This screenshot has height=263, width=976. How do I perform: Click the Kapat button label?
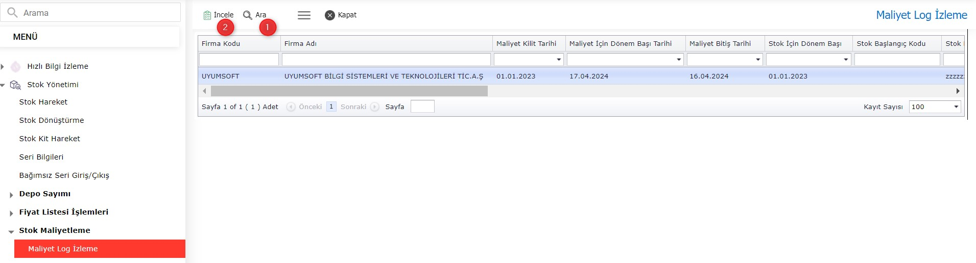(x=347, y=15)
